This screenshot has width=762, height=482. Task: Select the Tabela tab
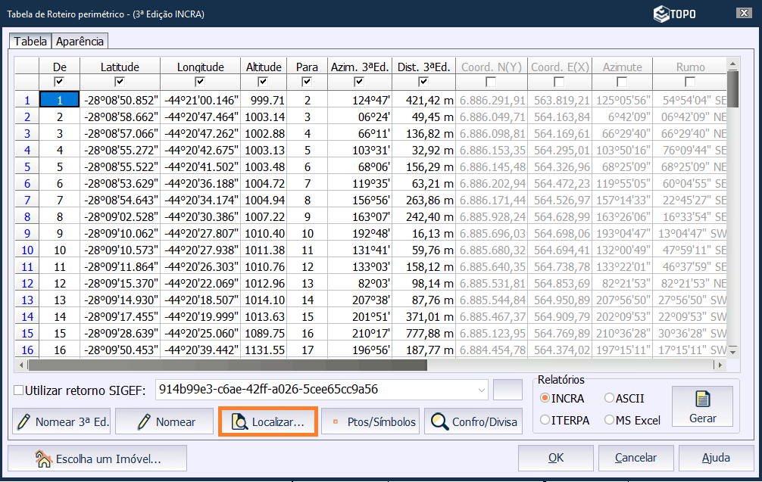[30, 42]
